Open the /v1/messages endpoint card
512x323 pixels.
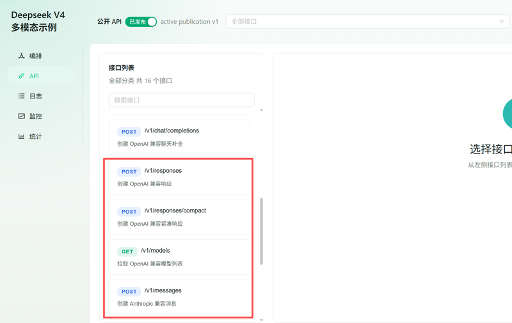click(x=179, y=297)
